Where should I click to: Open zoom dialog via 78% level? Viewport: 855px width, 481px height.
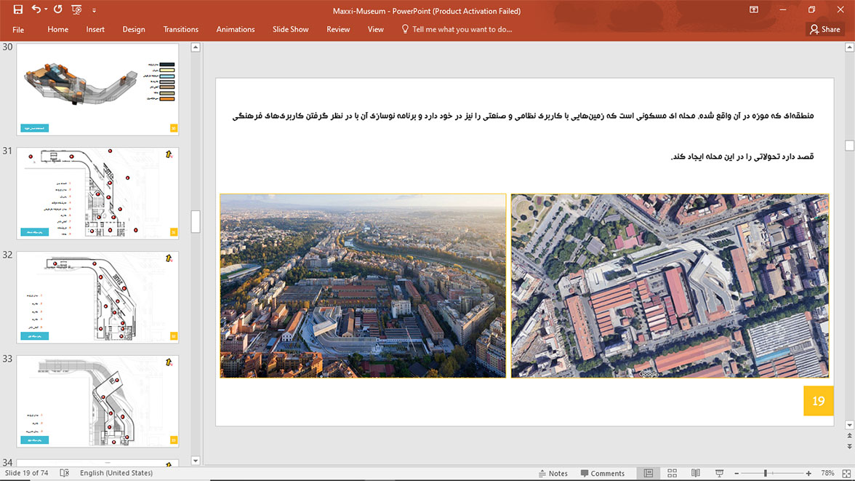coord(827,473)
